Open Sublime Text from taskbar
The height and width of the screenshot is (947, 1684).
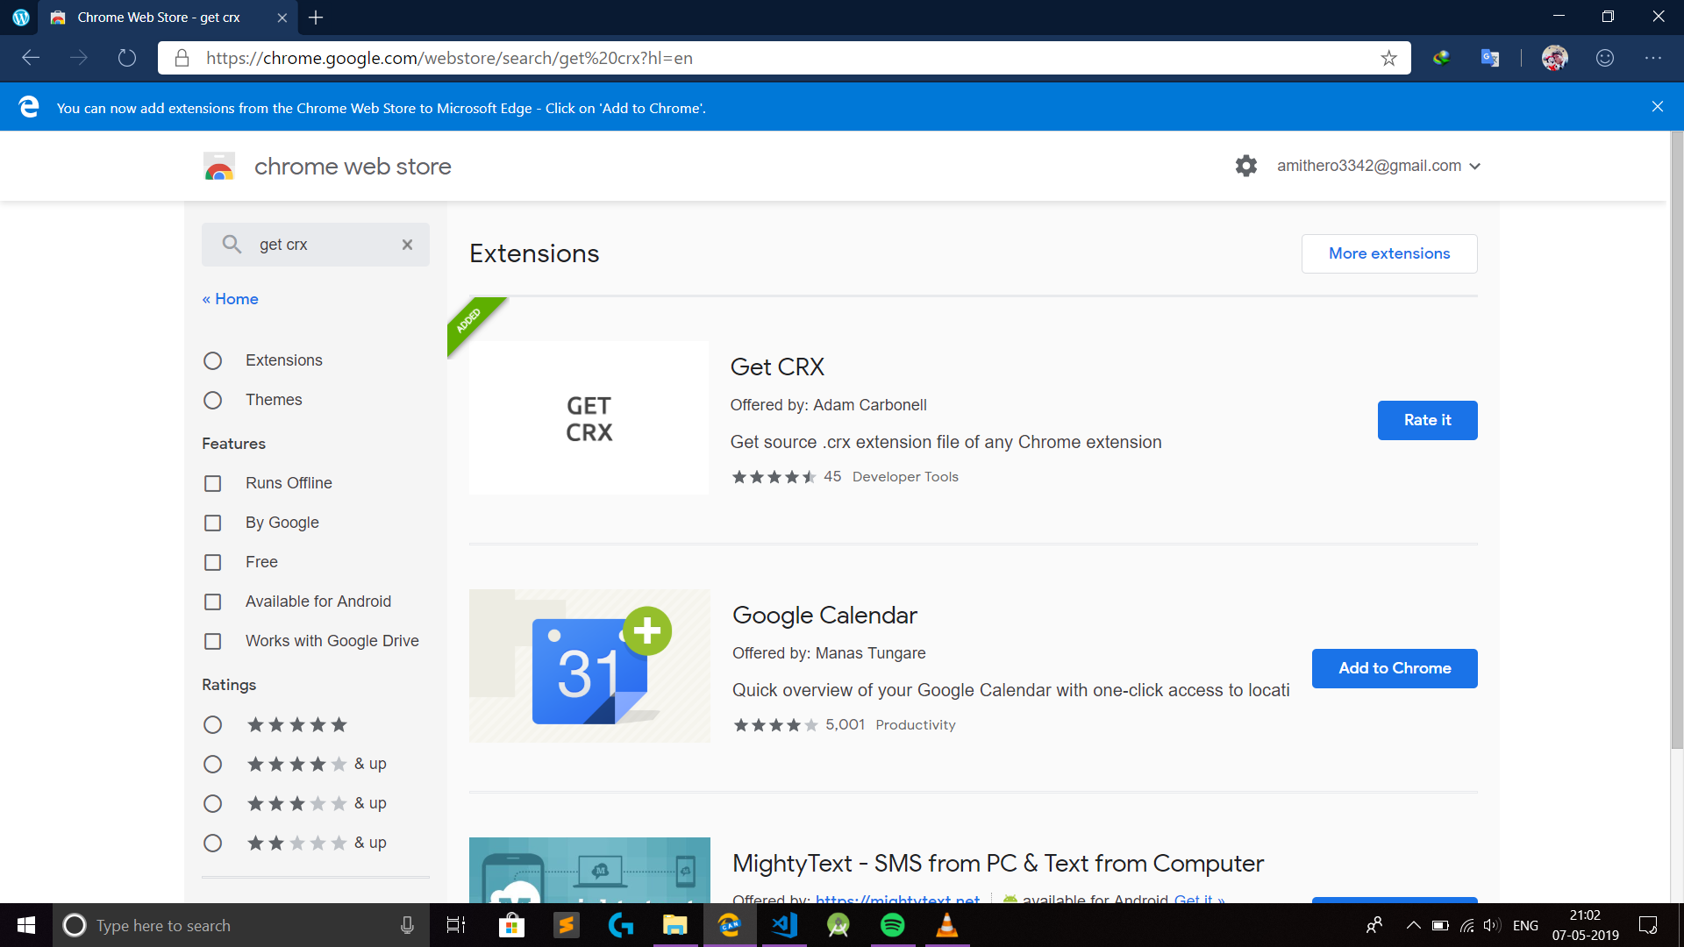[x=567, y=925]
